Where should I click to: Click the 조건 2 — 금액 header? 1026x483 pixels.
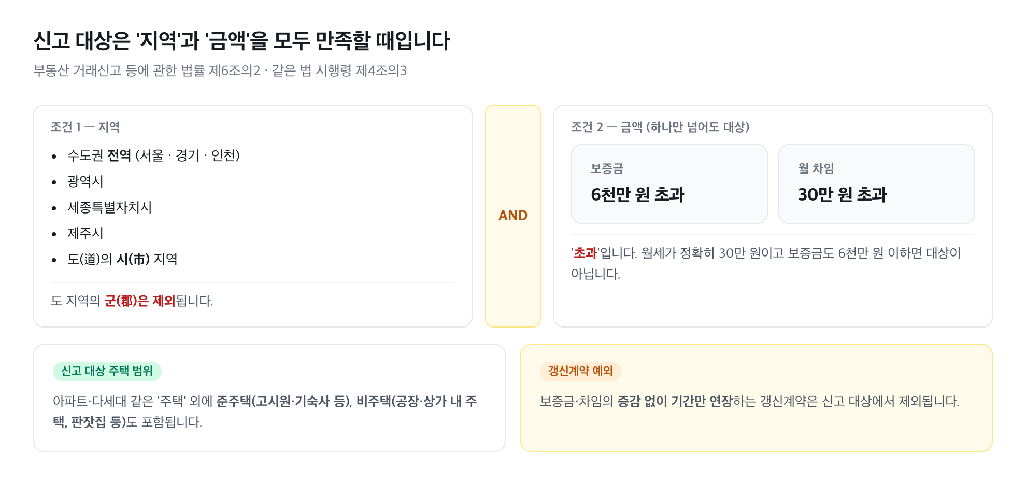(x=660, y=127)
